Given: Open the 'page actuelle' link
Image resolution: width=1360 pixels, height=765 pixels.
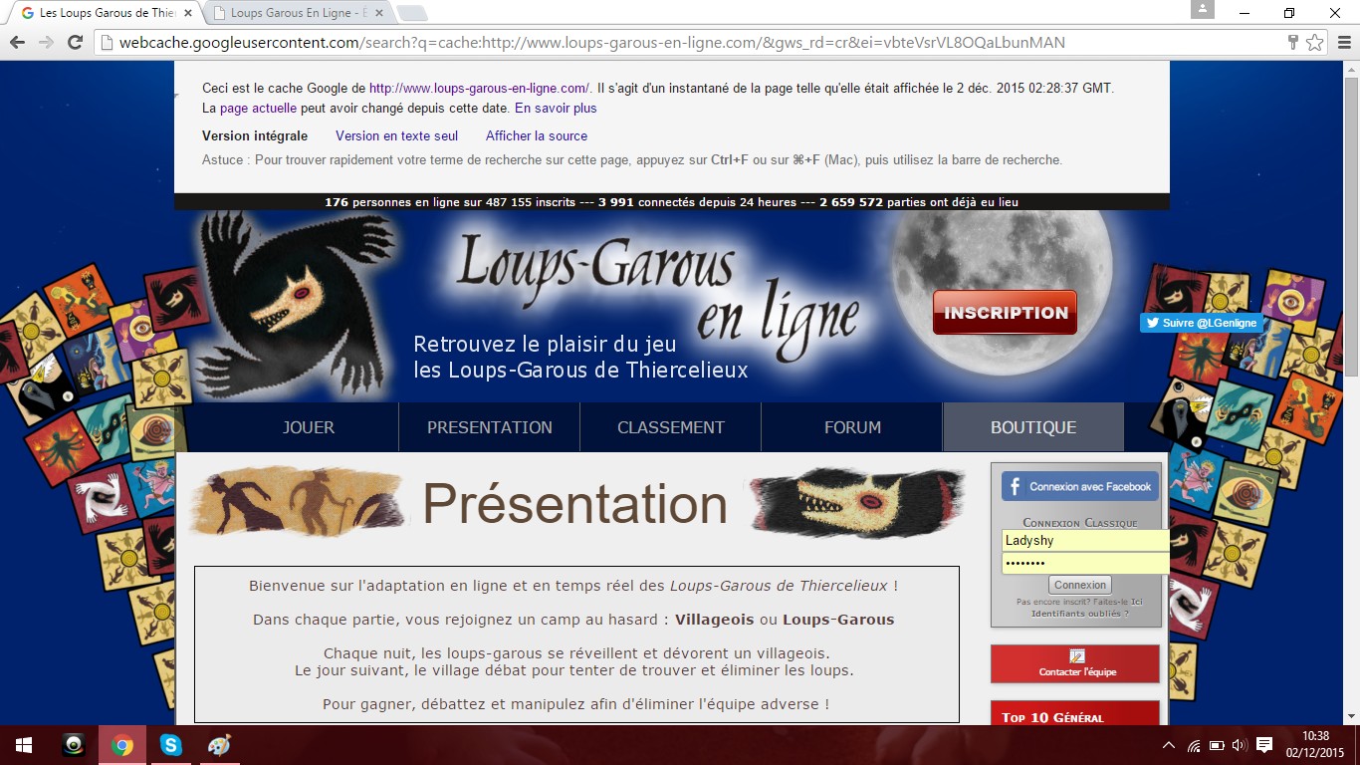Looking at the screenshot, I should [x=258, y=108].
